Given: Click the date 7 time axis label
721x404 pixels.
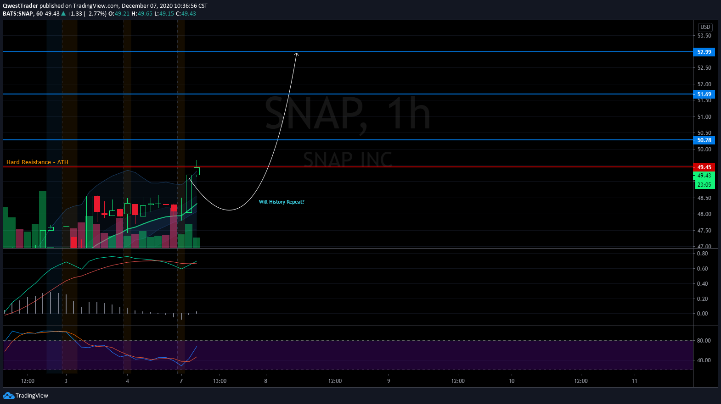Looking at the screenshot, I should [x=181, y=381].
